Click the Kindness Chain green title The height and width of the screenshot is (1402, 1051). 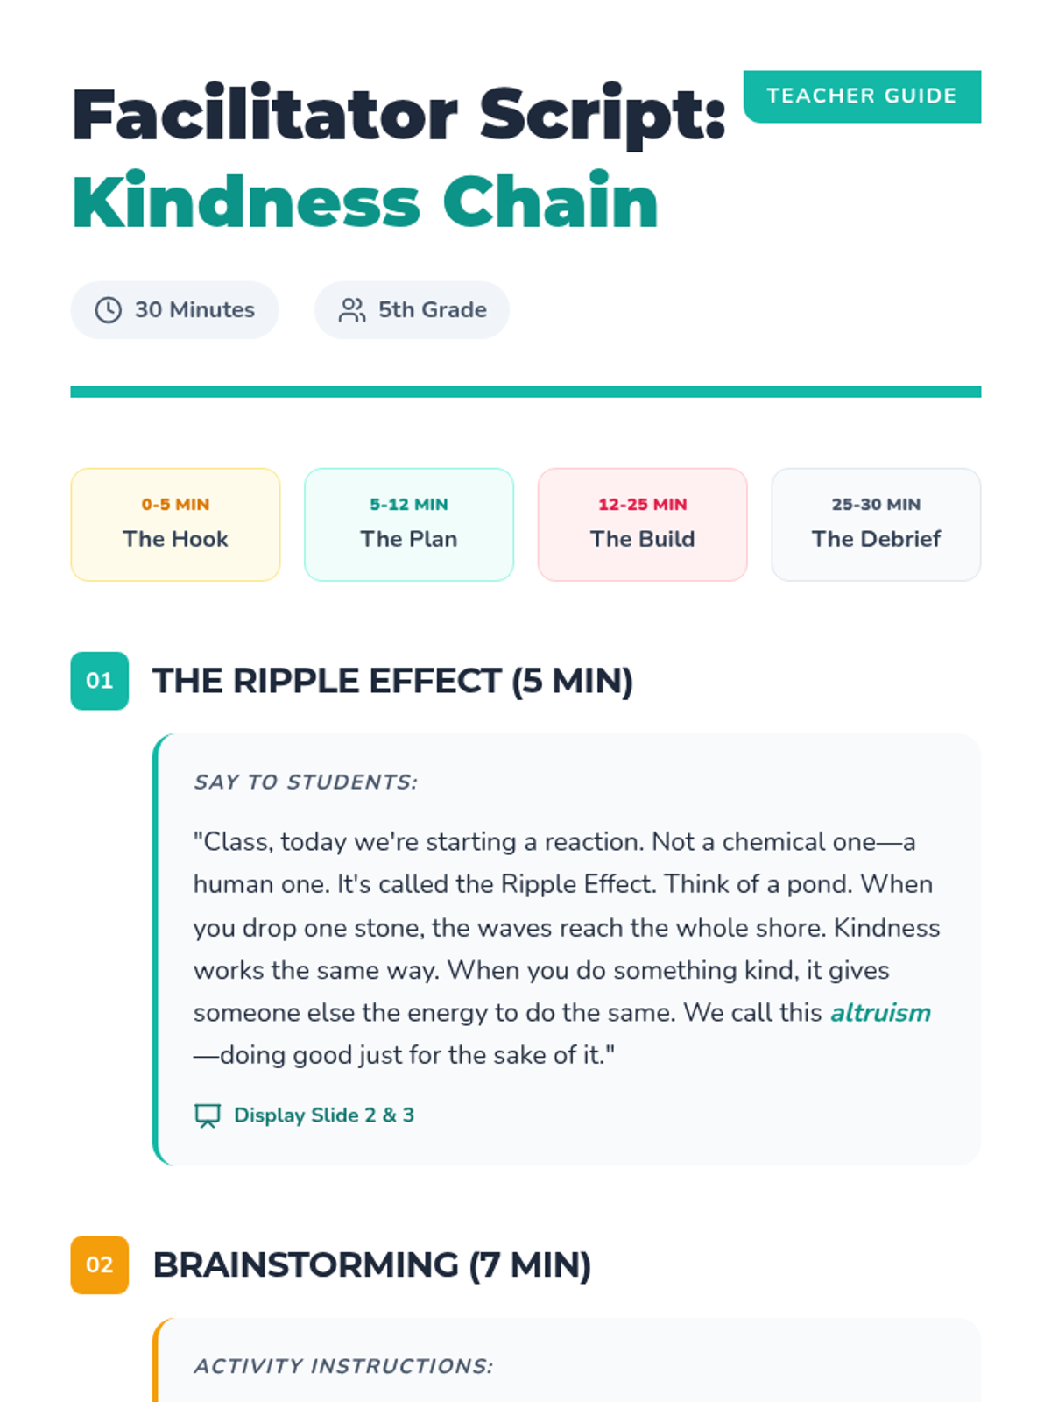tap(364, 202)
